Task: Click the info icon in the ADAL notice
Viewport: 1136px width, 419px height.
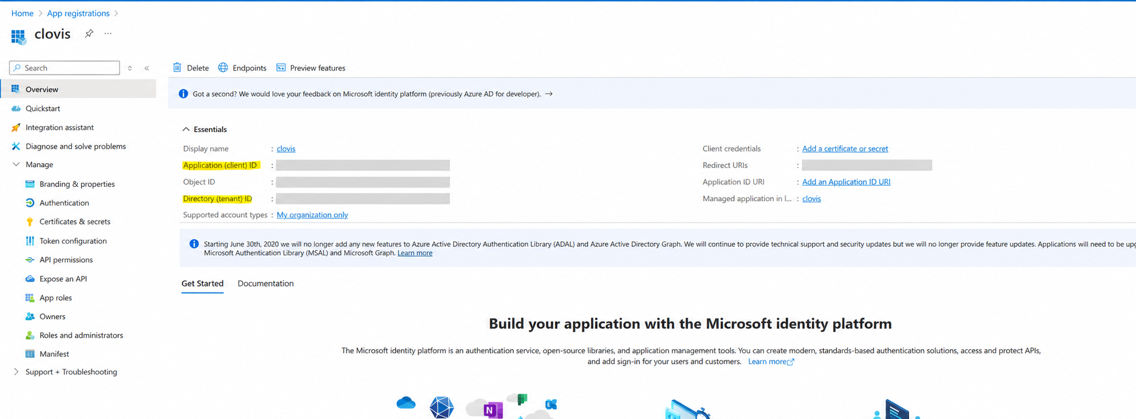Action: click(x=194, y=244)
